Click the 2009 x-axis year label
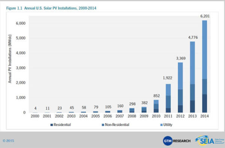This screenshot has height=148, width=225. pyautogui.click(x=144, y=116)
